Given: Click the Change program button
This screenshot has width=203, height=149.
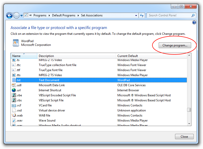Looking at the screenshot, I should coord(175,45).
